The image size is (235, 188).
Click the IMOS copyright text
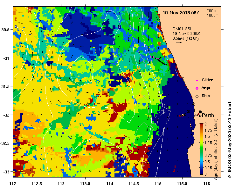click(230, 140)
